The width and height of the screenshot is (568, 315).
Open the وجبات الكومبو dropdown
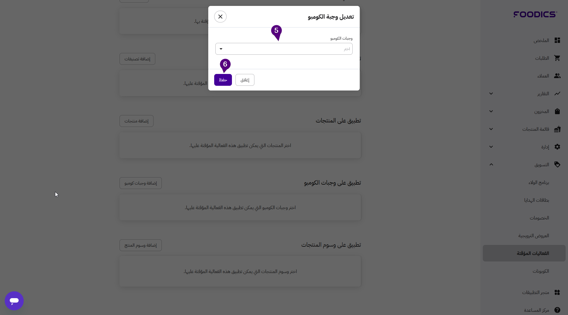click(x=284, y=49)
